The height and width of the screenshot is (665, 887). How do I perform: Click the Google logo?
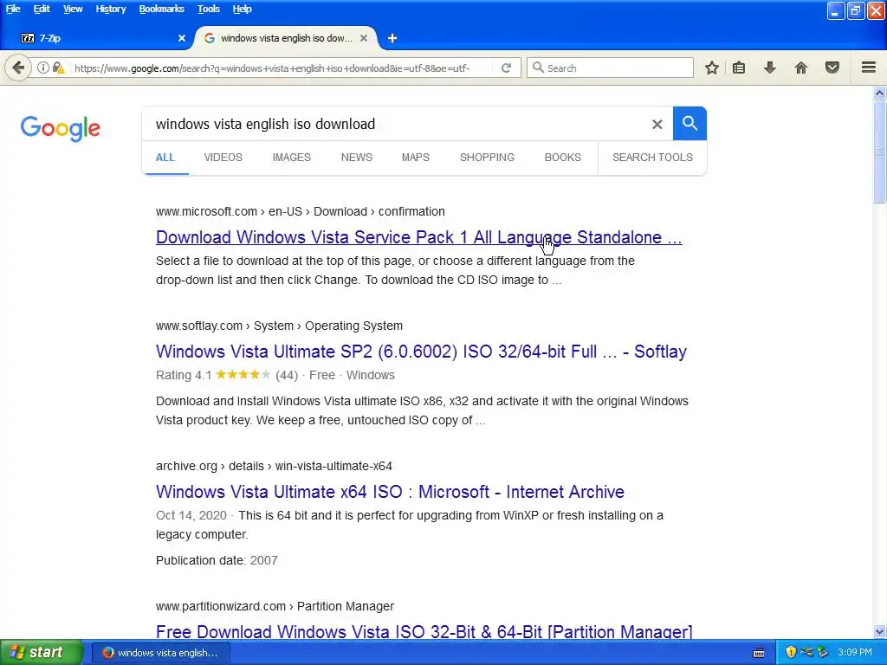pos(61,128)
